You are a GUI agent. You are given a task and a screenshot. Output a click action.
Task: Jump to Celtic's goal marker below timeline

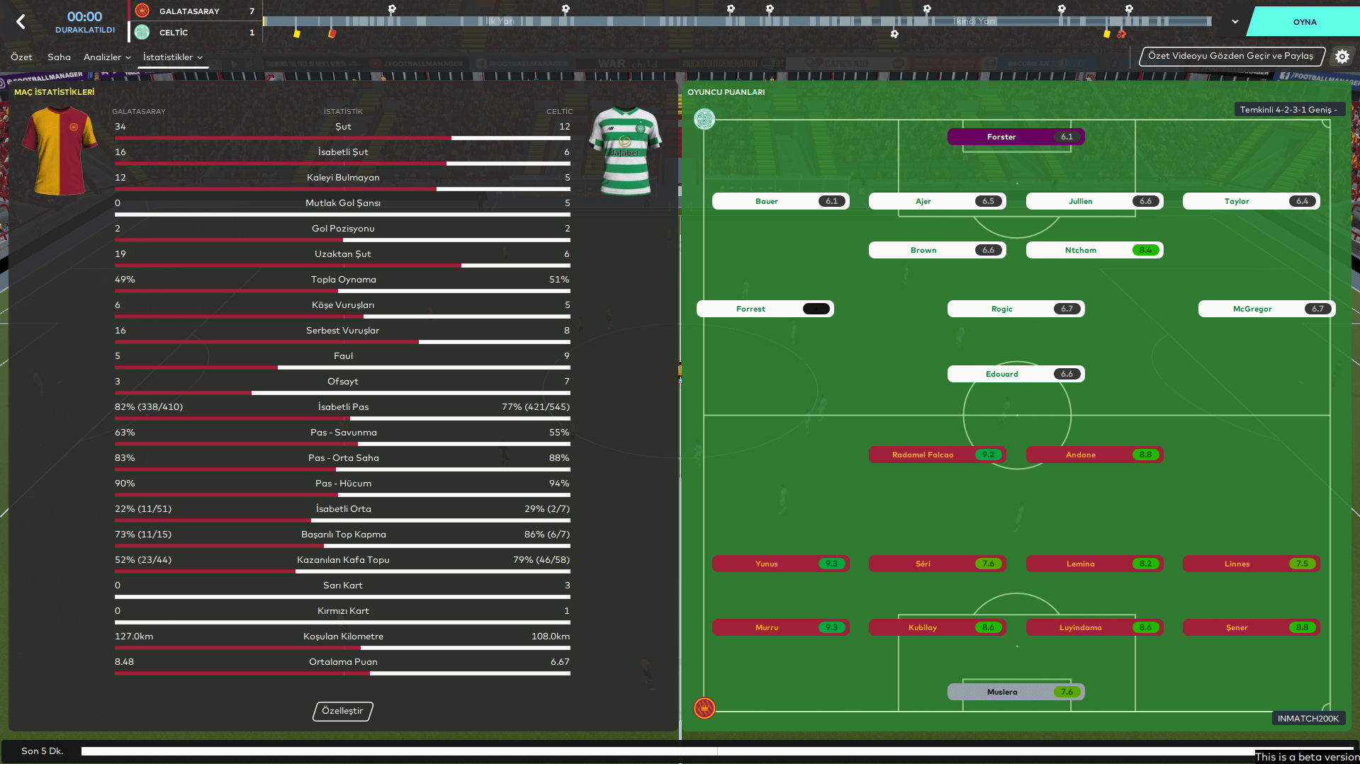pyautogui.click(x=894, y=33)
